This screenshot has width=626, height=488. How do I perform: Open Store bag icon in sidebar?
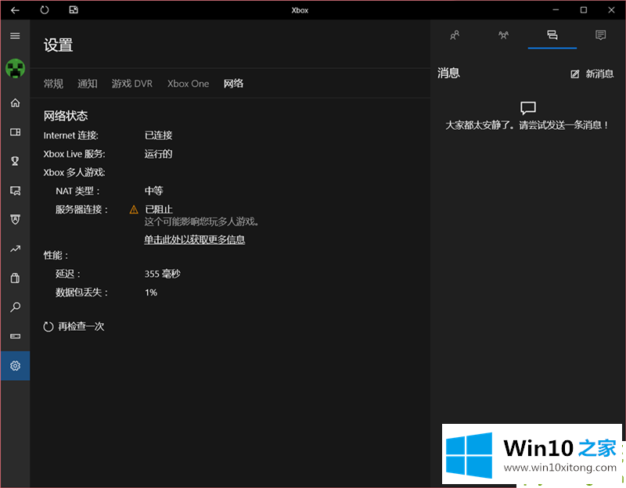(15, 278)
